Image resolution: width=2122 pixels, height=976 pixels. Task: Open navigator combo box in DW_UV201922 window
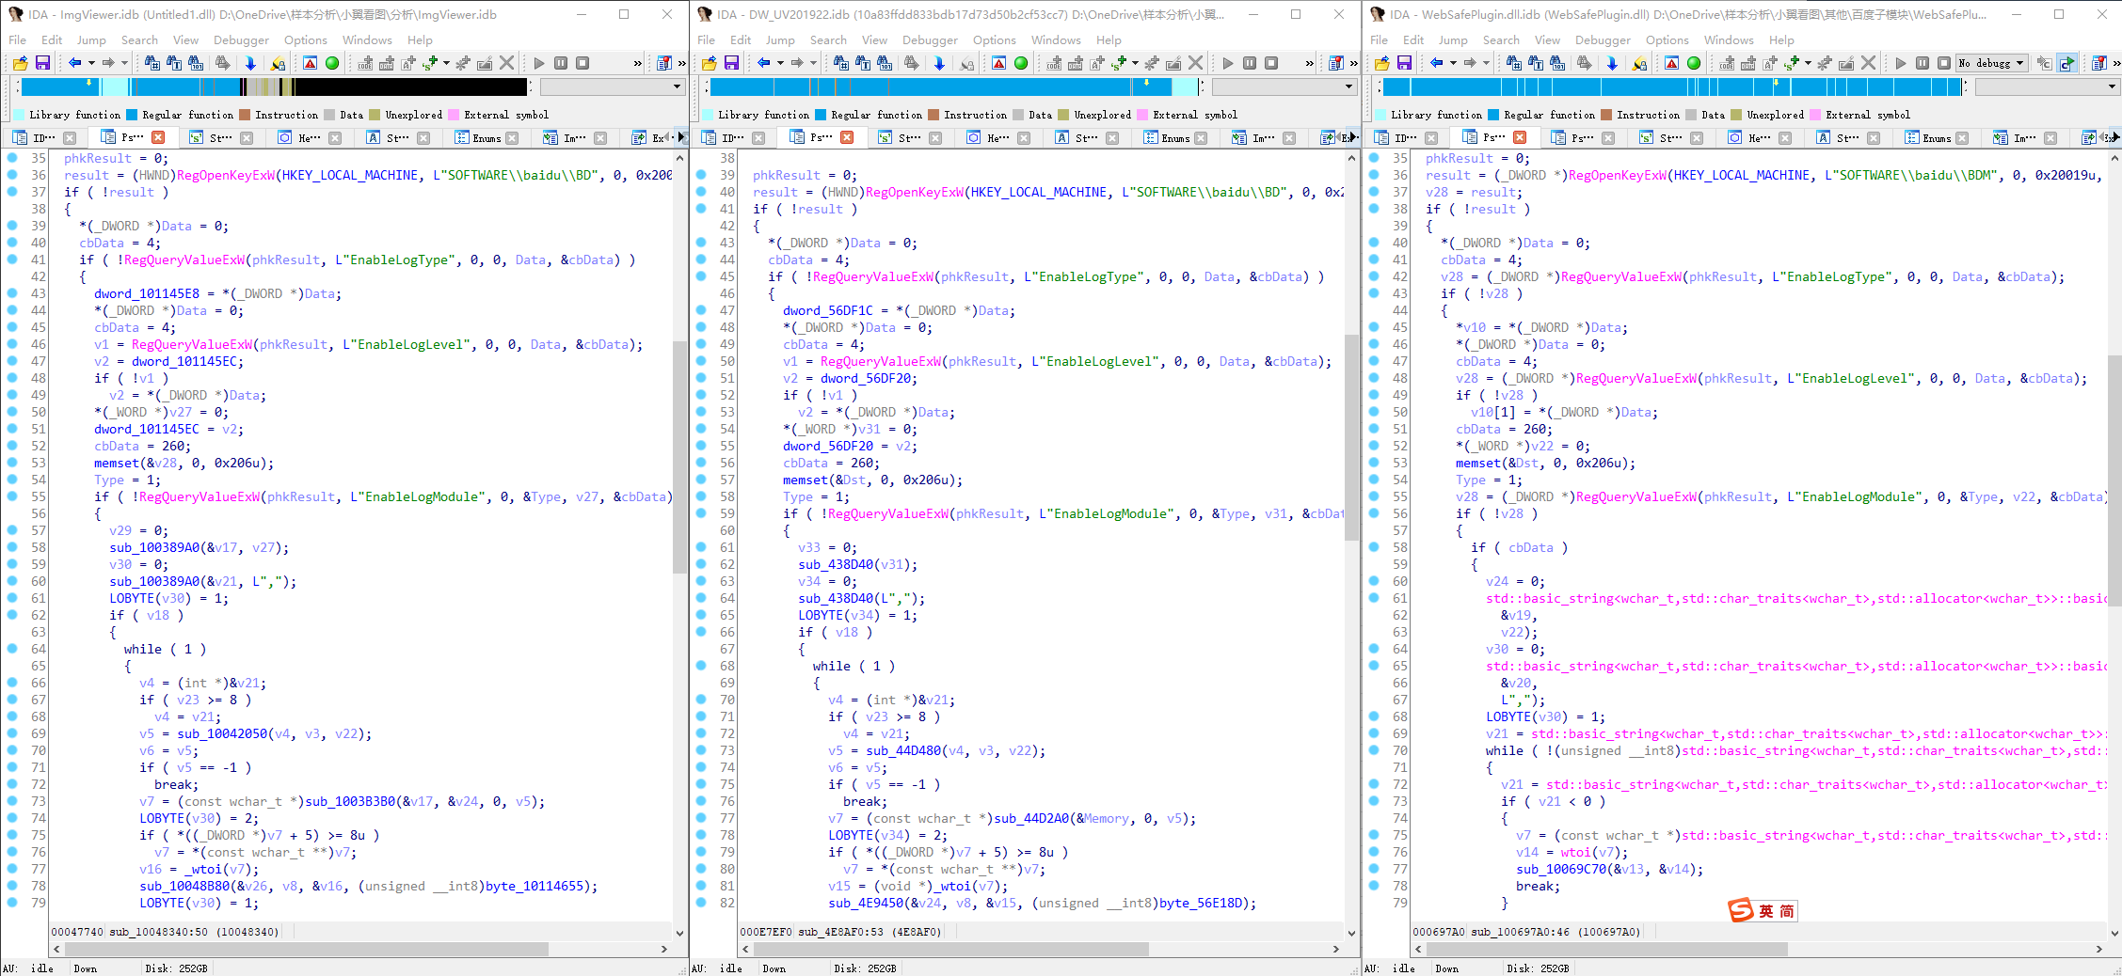[x=1284, y=87]
